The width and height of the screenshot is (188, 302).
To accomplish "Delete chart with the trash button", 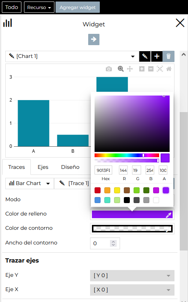I will coord(168,56).
